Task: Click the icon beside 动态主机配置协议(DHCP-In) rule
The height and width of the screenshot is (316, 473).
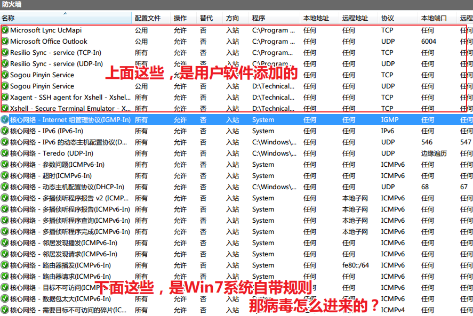Action: tap(4, 187)
